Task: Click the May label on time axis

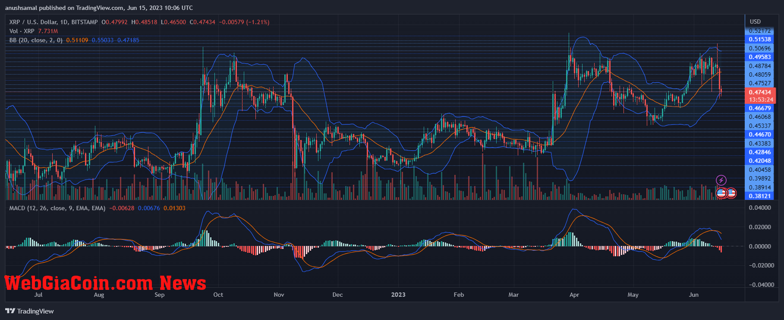Action: click(x=633, y=295)
